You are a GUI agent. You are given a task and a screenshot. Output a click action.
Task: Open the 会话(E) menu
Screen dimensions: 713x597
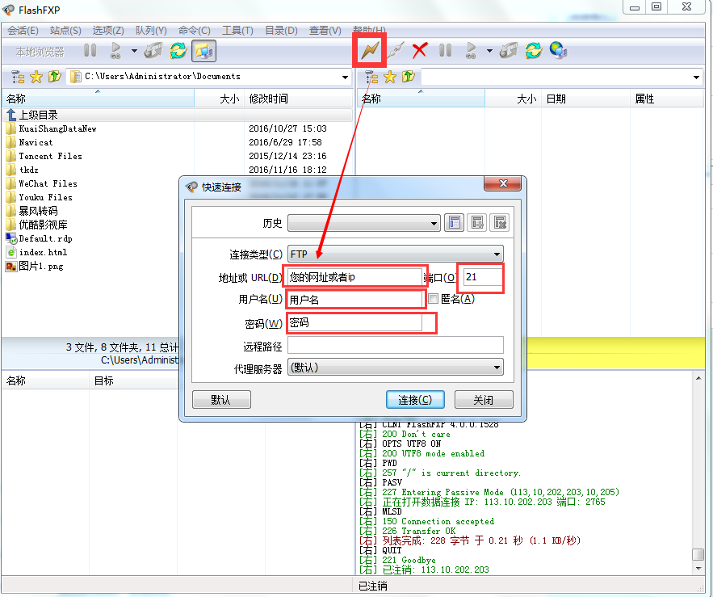point(23,31)
